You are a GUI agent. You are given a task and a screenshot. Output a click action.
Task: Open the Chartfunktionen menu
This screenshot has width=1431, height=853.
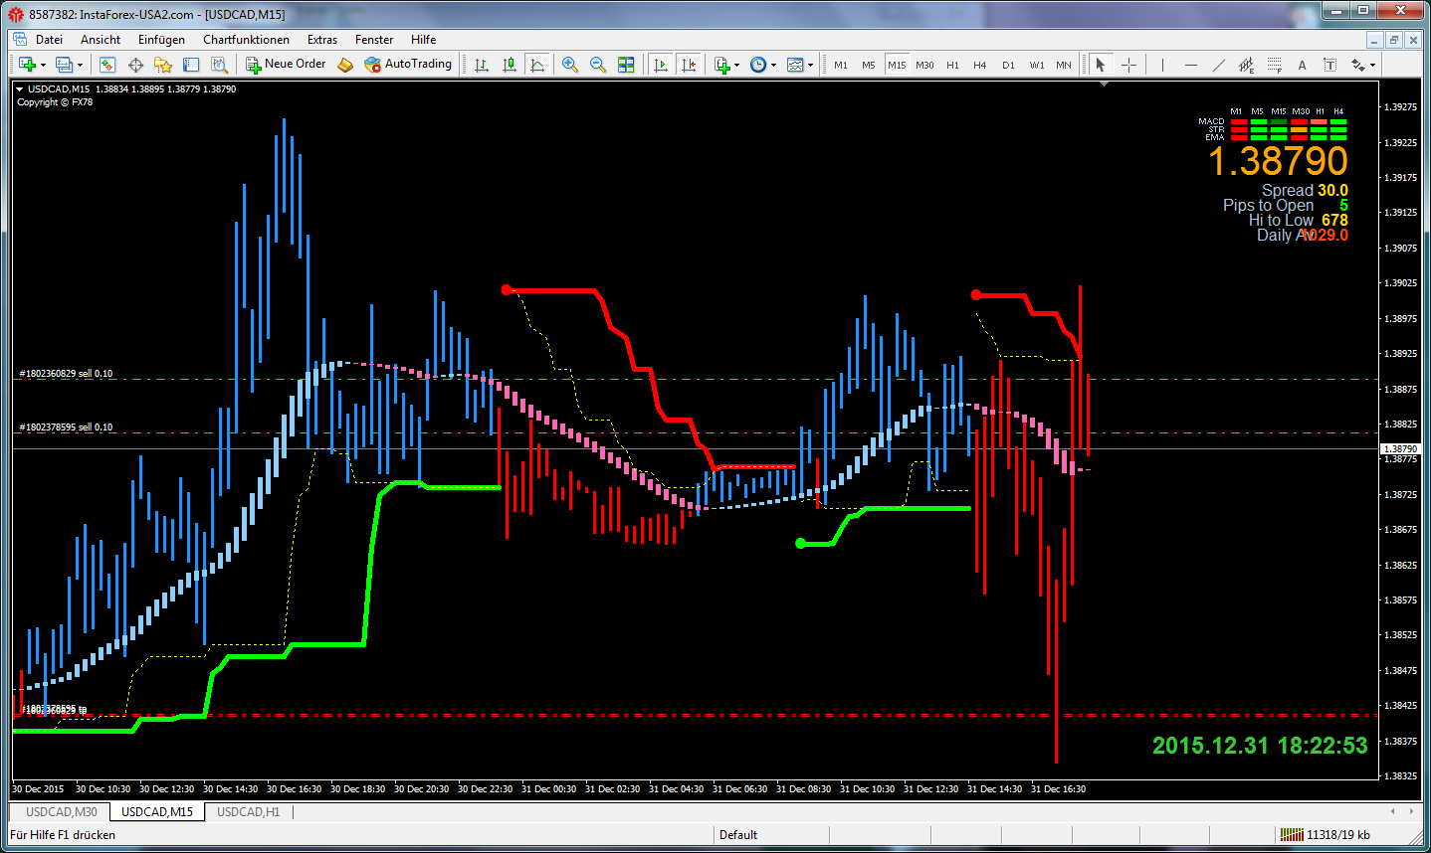tap(246, 40)
